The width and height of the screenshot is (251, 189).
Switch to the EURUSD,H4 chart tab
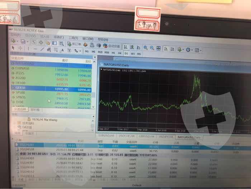point(106,136)
